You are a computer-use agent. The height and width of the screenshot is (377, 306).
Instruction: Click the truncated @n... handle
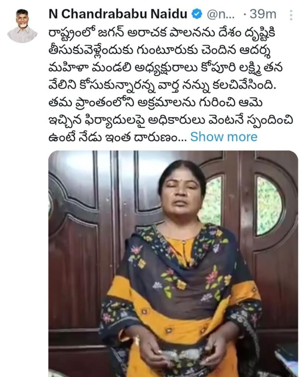pos(220,15)
